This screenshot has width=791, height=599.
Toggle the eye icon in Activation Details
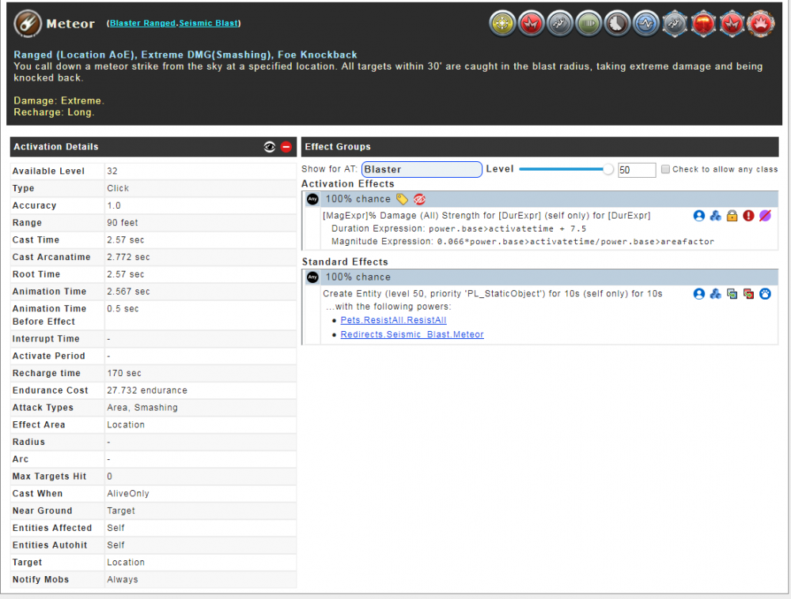point(270,147)
